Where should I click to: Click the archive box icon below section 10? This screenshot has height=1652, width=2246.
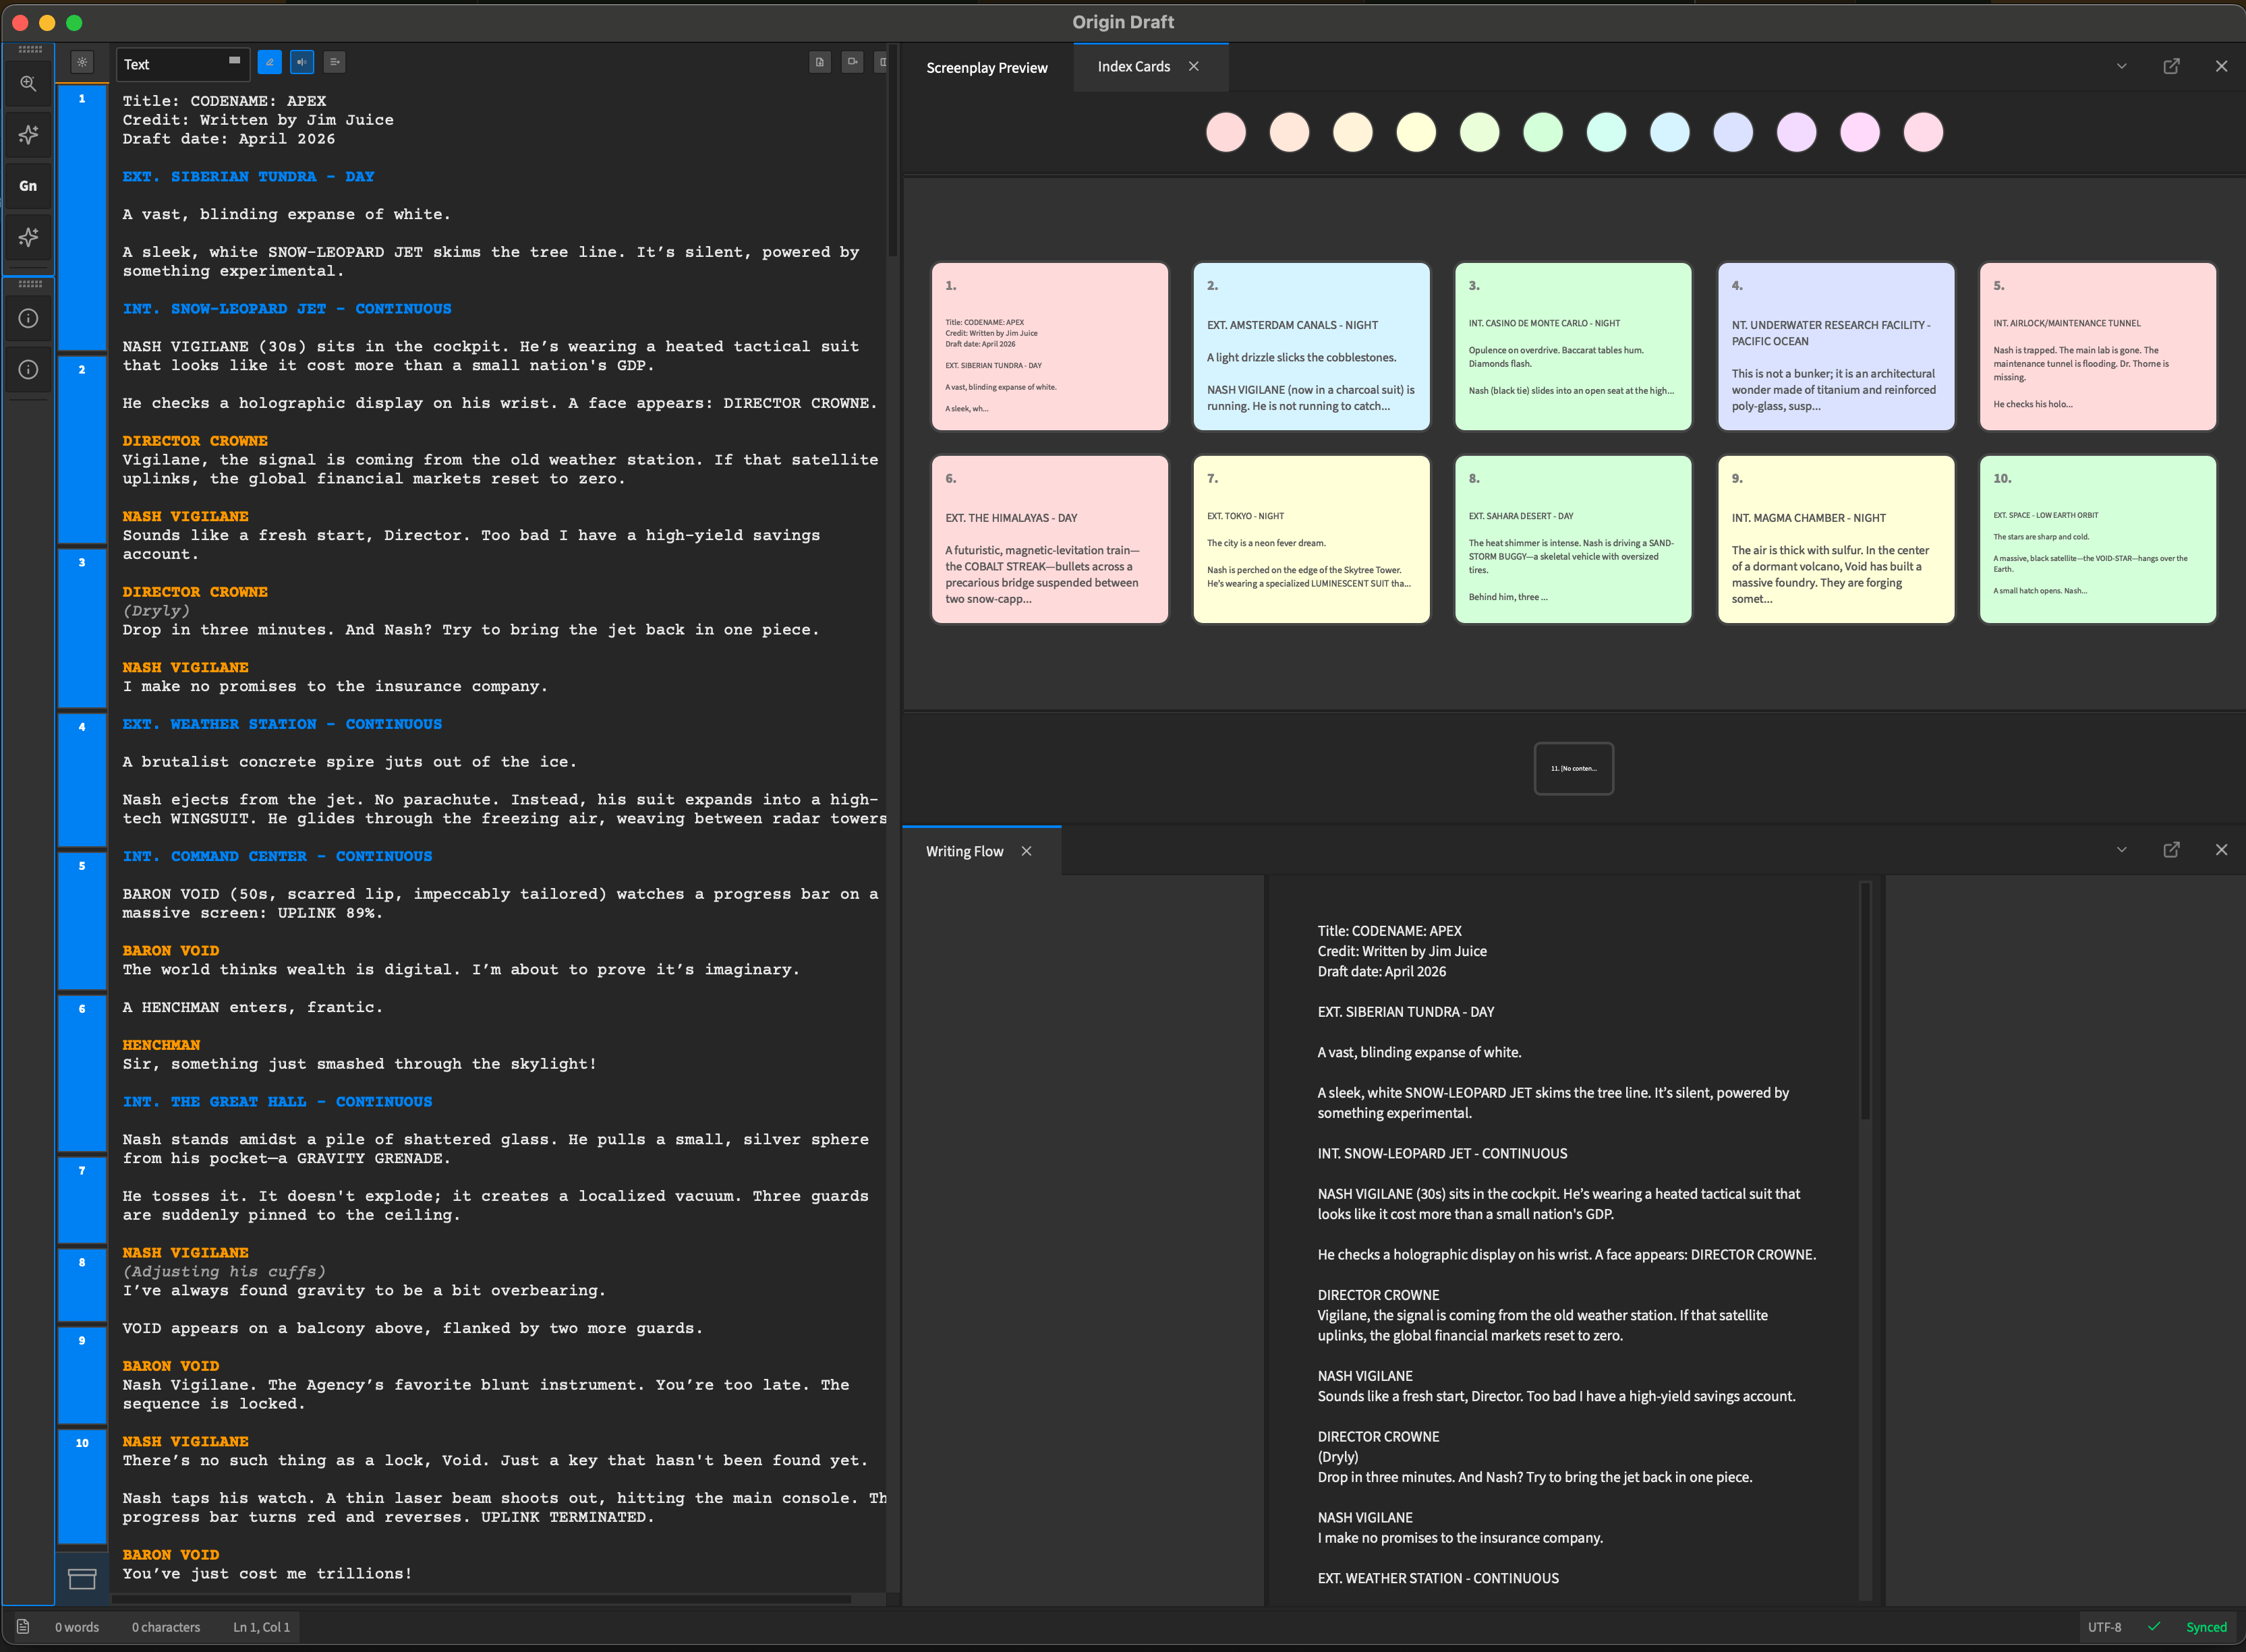tap(82, 1578)
